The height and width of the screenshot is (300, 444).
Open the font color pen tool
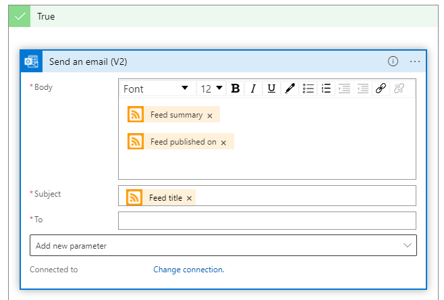click(289, 89)
